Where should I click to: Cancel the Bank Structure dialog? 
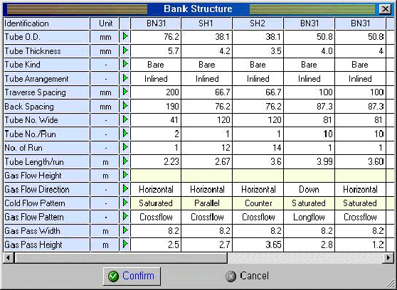[247, 276]
